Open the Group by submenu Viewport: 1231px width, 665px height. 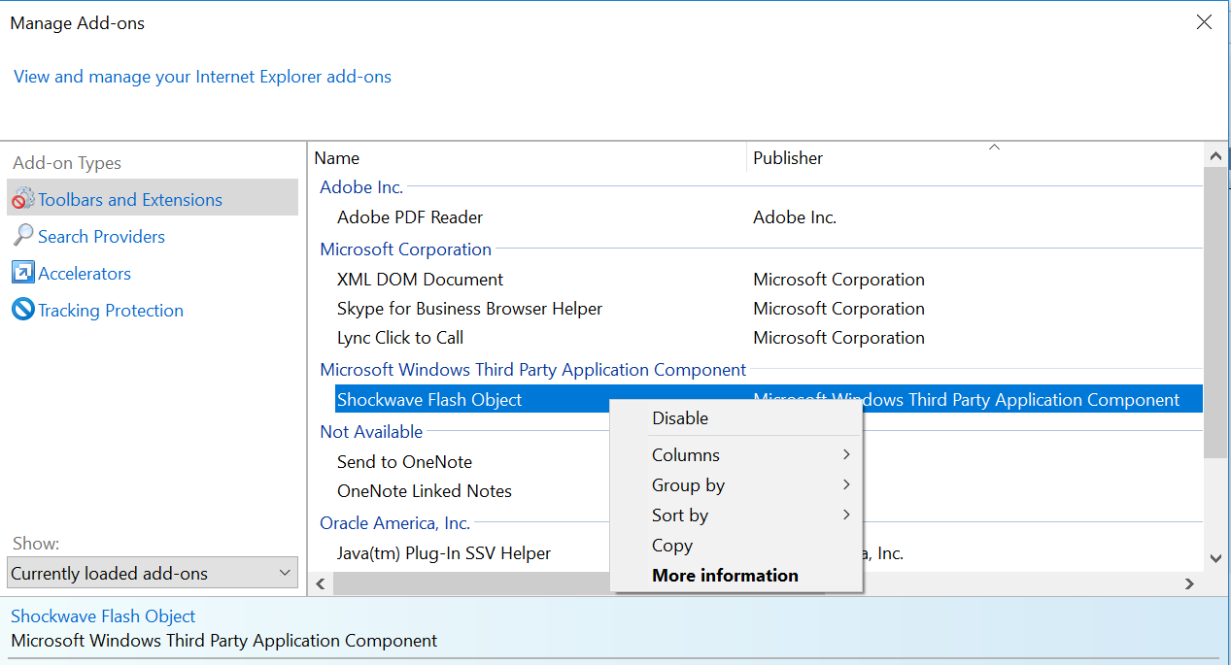[x=735, y=485]
